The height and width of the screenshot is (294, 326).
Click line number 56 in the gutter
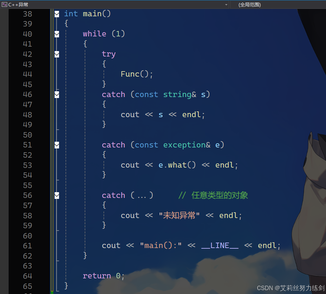27,195
